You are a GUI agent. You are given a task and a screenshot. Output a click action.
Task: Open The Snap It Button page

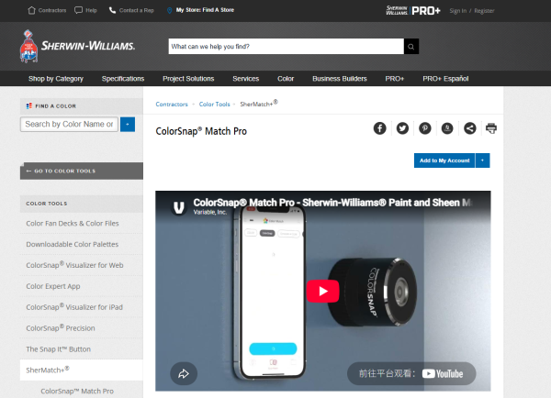click(x=59, y=349)
